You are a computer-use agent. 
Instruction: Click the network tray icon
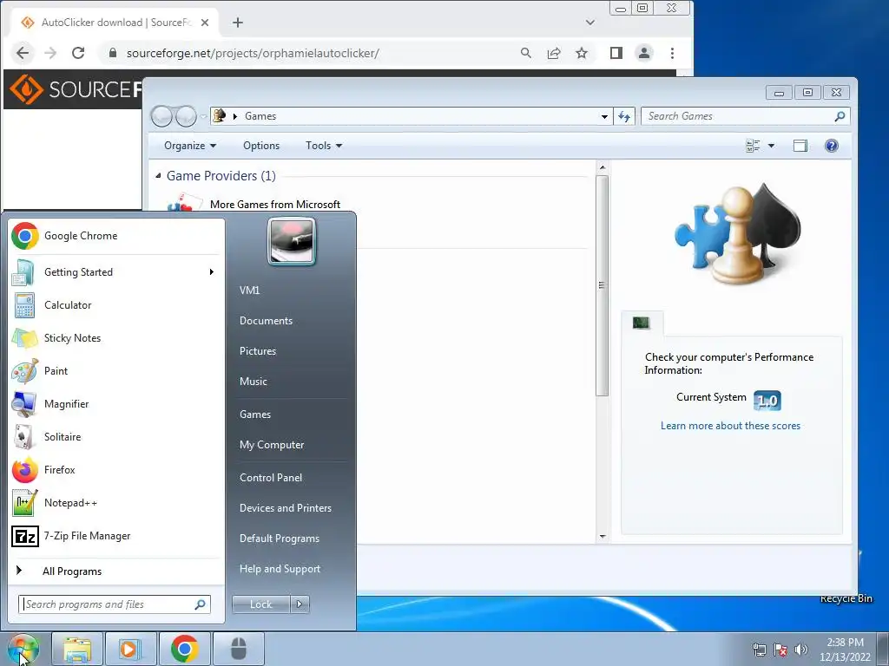(x=759, y=650)
